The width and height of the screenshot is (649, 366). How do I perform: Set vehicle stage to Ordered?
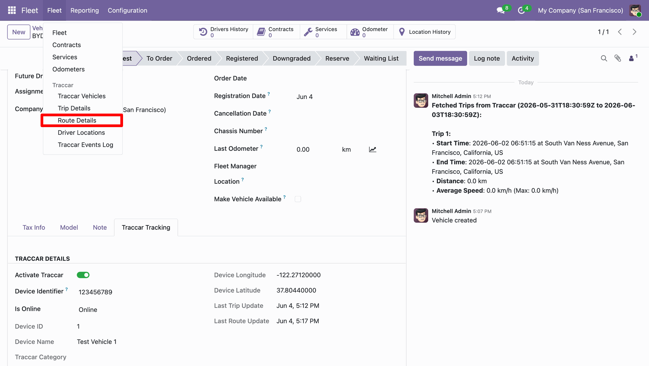click(199, 58)
